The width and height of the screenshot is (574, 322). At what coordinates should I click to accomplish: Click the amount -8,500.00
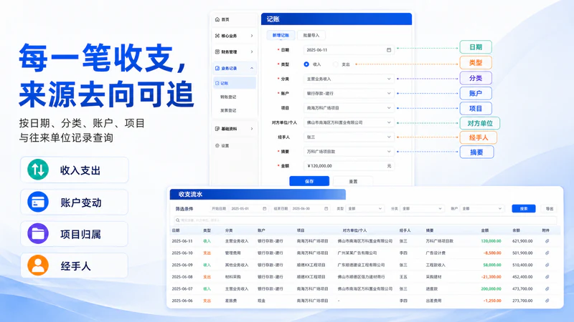tap(492, 253)
